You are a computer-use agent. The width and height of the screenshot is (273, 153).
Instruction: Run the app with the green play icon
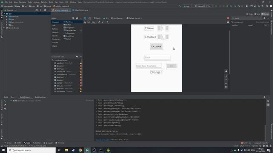tap(216, 6)
